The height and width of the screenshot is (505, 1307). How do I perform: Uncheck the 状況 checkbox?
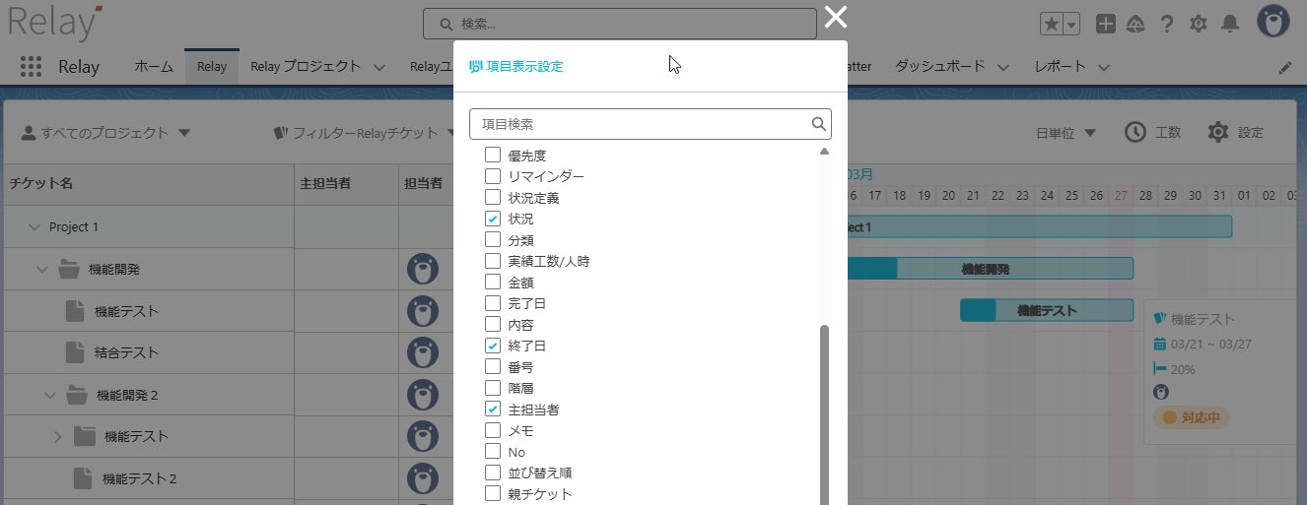click(x=493, y=219)
